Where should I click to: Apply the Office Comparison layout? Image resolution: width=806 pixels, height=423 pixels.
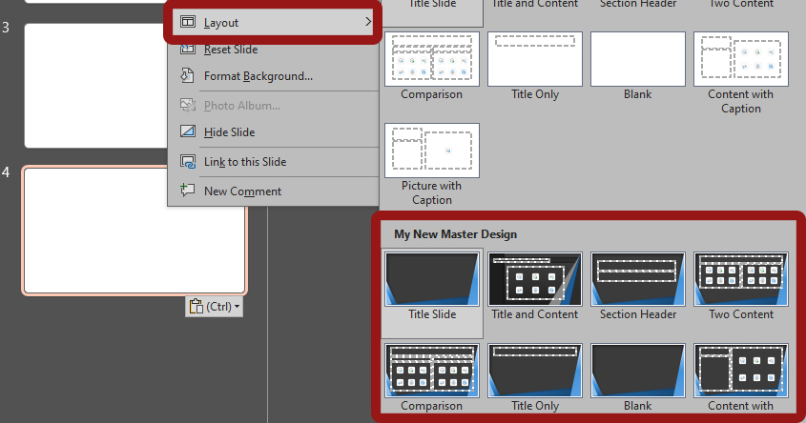pyautogui.click(x=432, y=66)
